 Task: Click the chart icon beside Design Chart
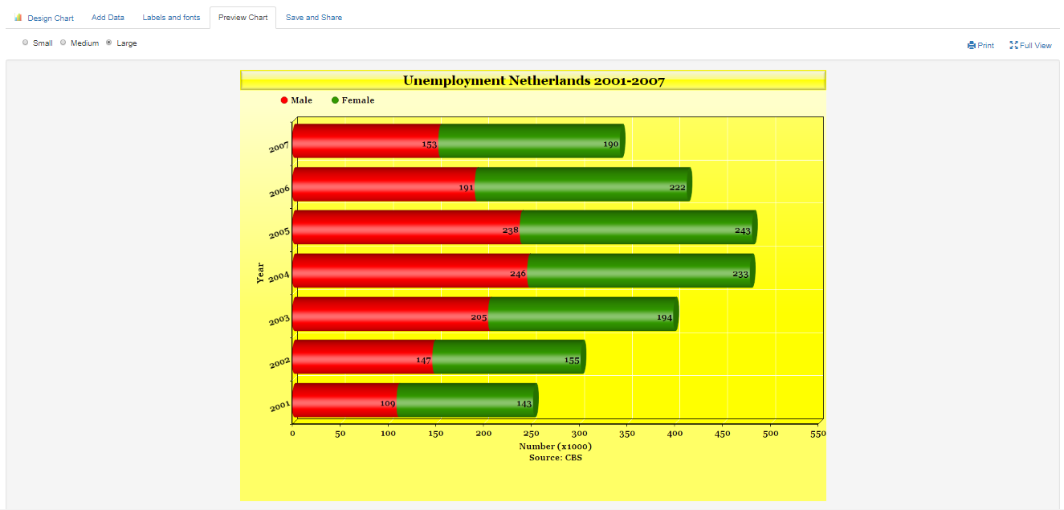tap(18, 17)
